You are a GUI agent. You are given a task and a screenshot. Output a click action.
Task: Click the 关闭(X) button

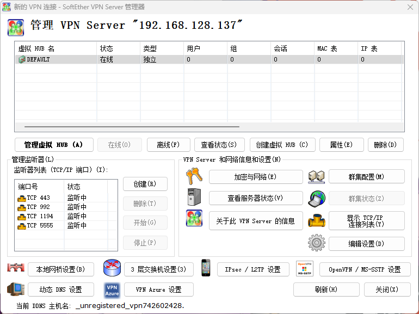tap(387, 290)
